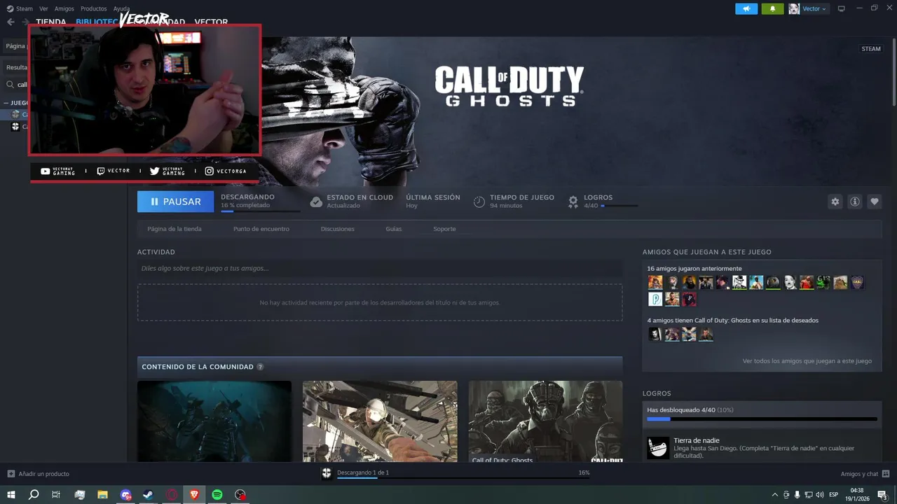897x504 pixels.
Task: Open Windows Start menu
Action: [x=11, y=495]
